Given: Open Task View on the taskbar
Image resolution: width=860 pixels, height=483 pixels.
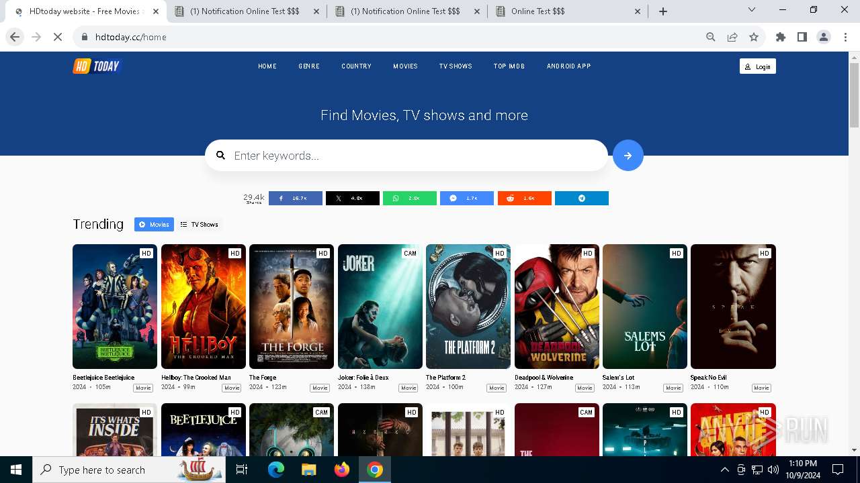Looking at the screenshot, I should coord(242,470).
